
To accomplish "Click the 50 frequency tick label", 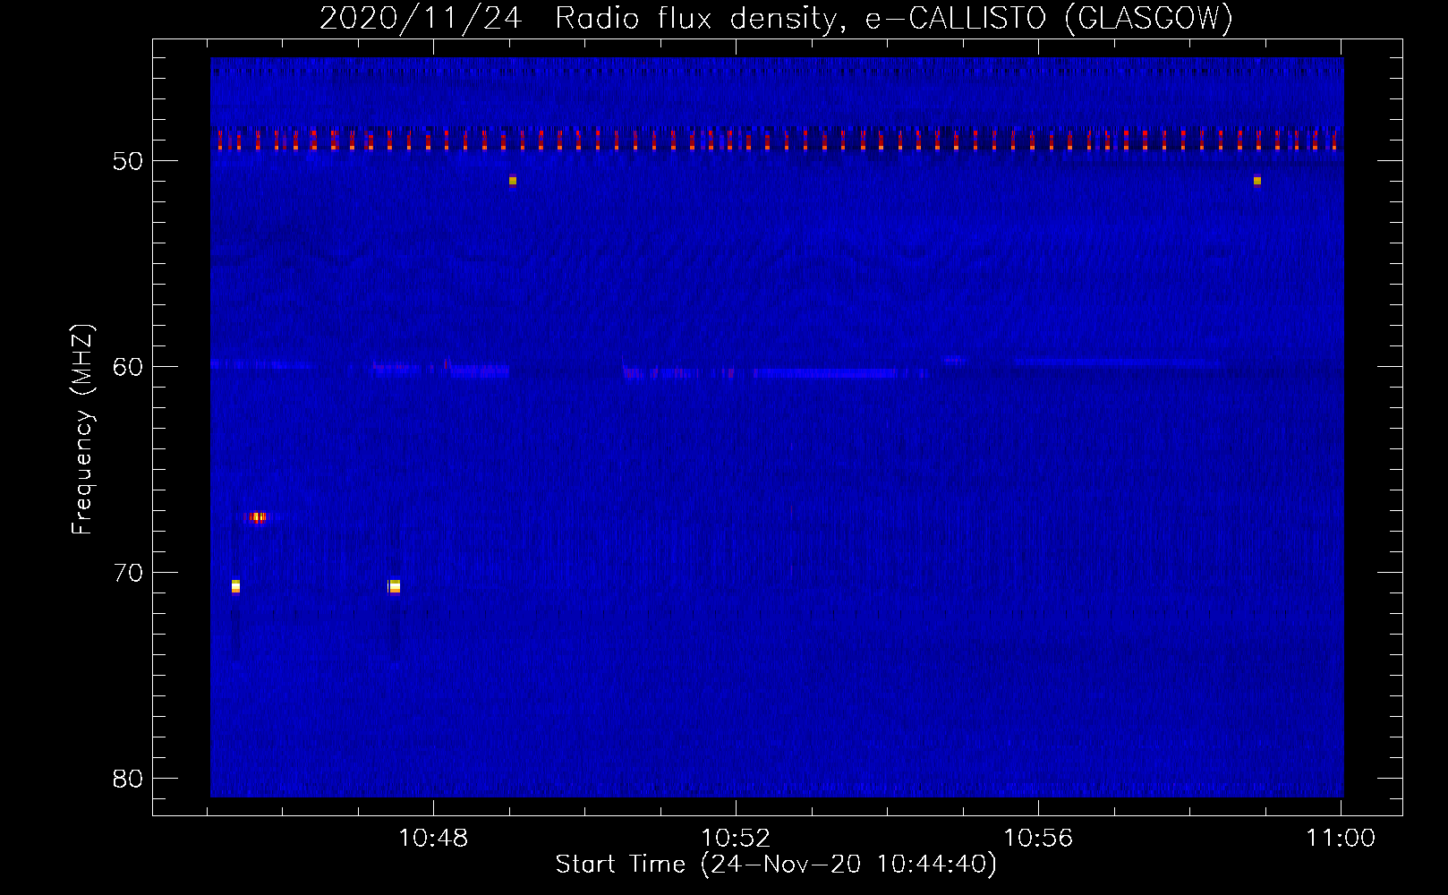I will [x=128, y=161].
